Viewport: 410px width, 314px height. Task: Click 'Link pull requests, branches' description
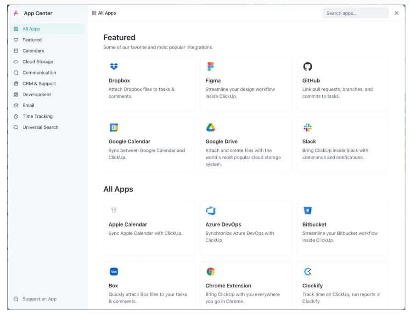click(x=337, y=93)
